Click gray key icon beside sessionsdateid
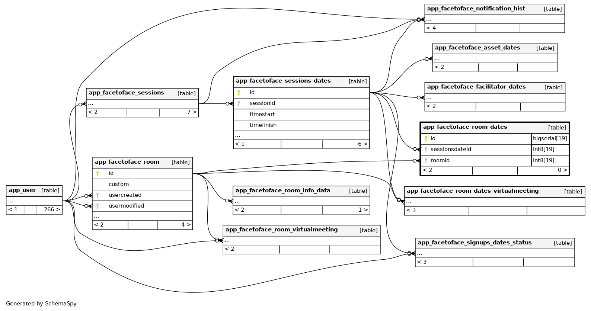The image size is (591, 311). [426, 150]
